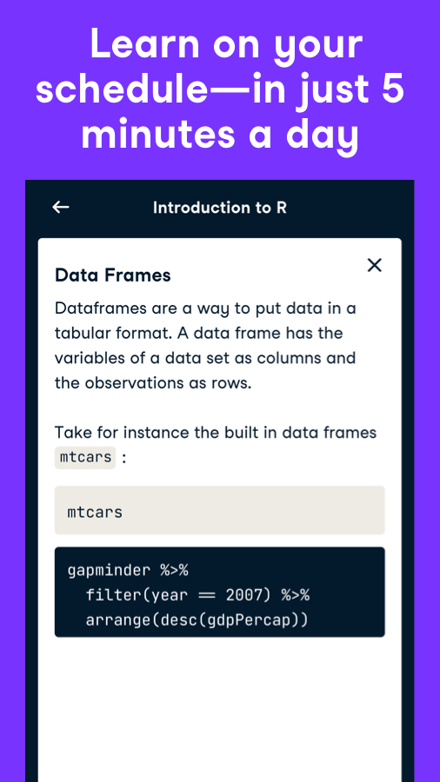This screenshot has width=440, height=782.
Task: Click the inline mtcars code chip
Action: pyautogui.click(x=85, y=457)
